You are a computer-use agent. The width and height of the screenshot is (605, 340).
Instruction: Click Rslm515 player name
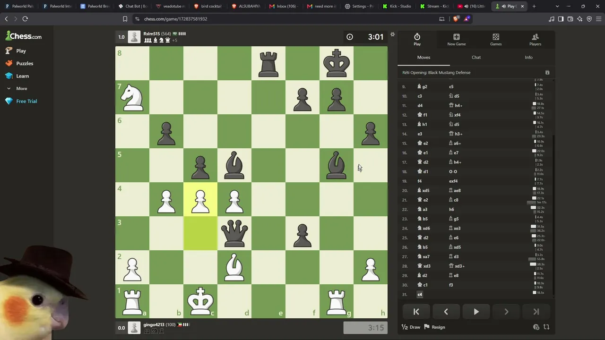coord(152,34)
